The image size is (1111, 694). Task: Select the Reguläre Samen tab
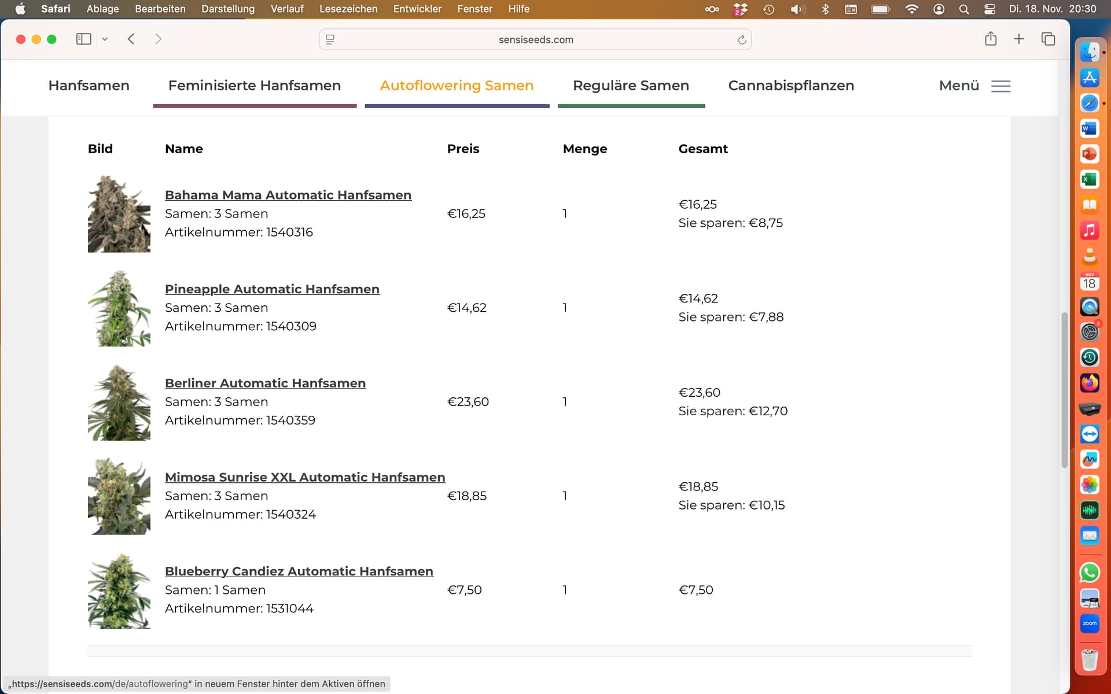(x=631, y=86)
